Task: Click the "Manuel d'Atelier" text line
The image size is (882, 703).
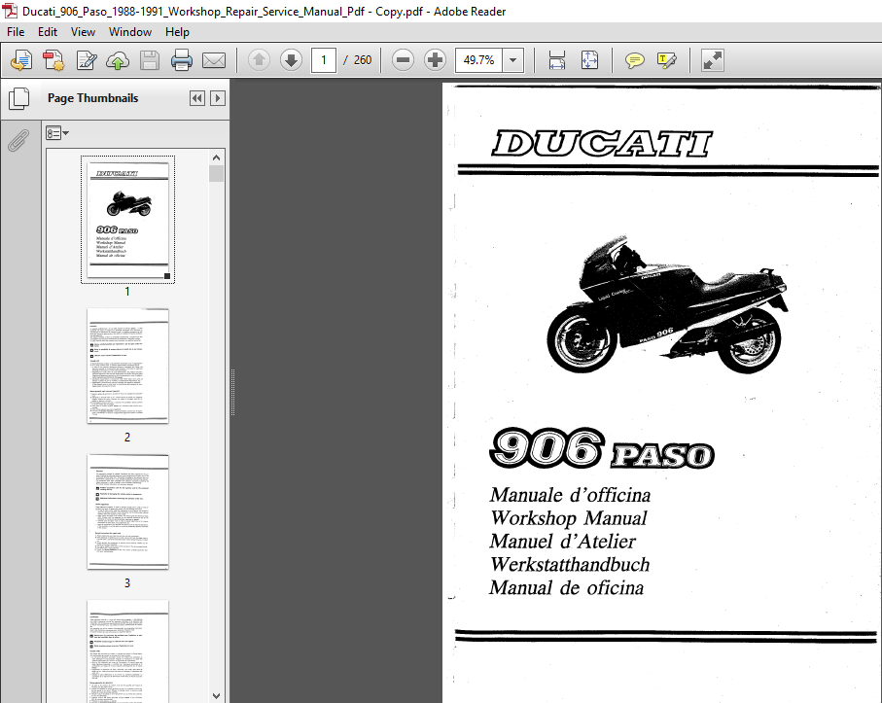Action: point(562,541)
